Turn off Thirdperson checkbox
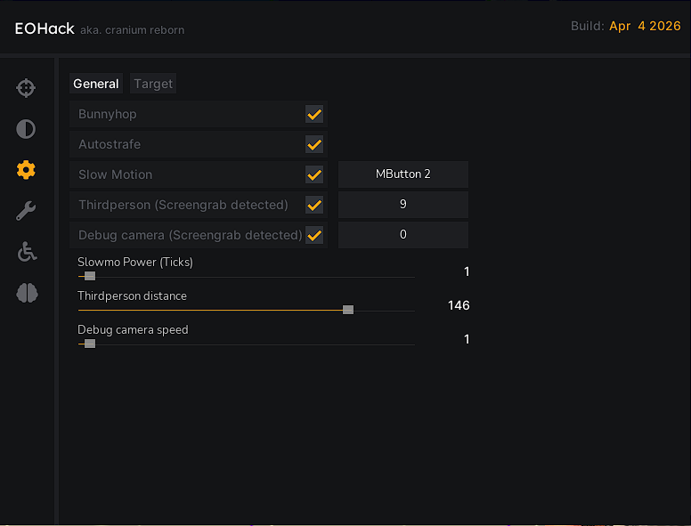Viewport: 691px width, 526px height. 314,205
